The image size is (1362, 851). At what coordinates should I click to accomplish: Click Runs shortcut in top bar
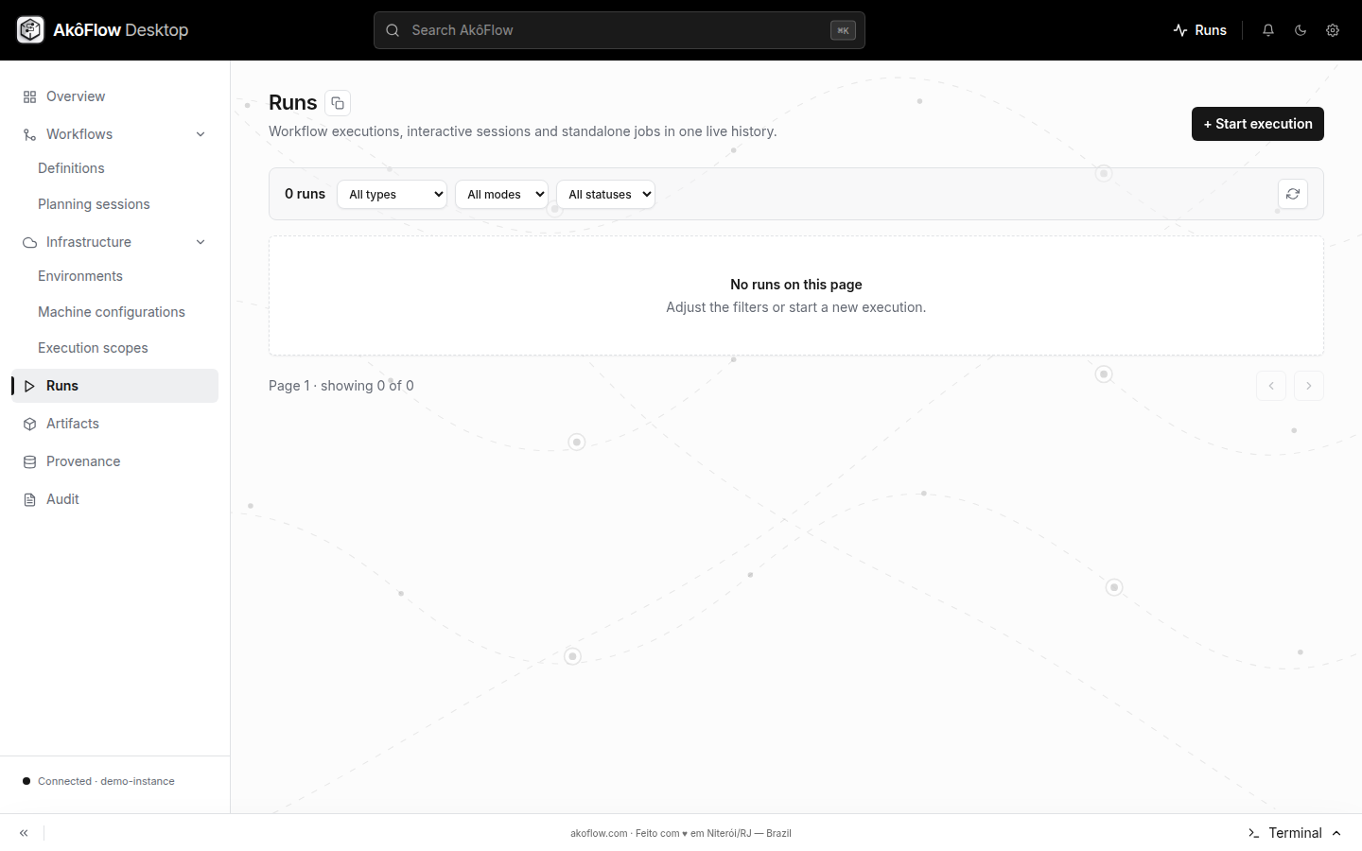tap(1199, 30)
